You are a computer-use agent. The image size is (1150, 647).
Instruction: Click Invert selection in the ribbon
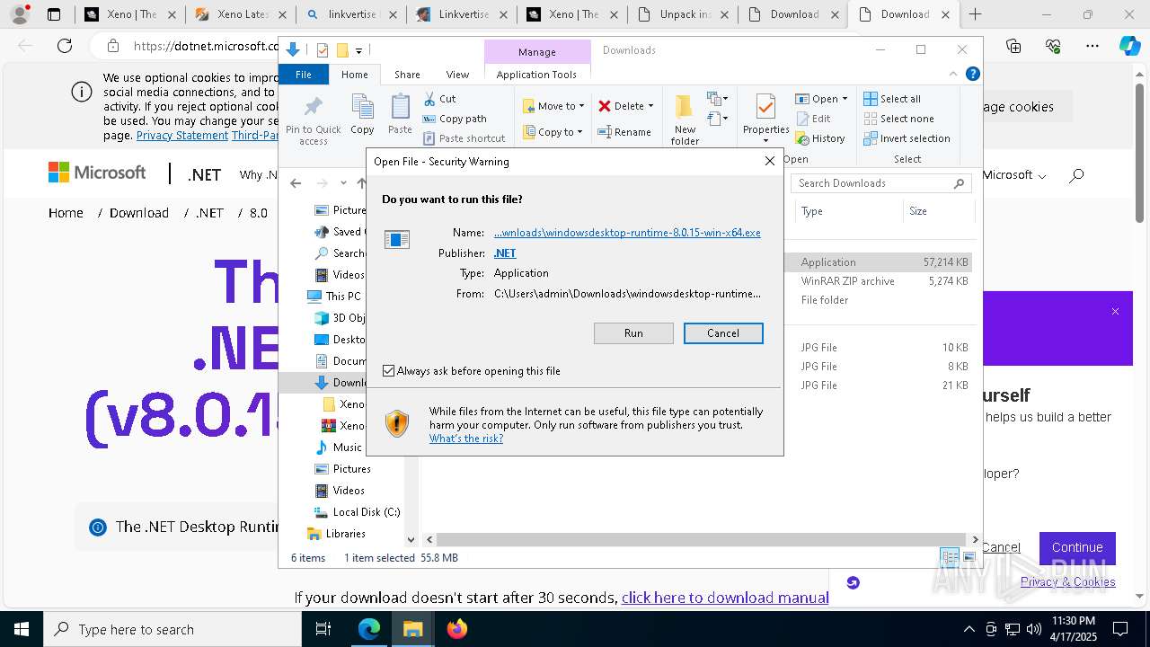tap(907, 138)
